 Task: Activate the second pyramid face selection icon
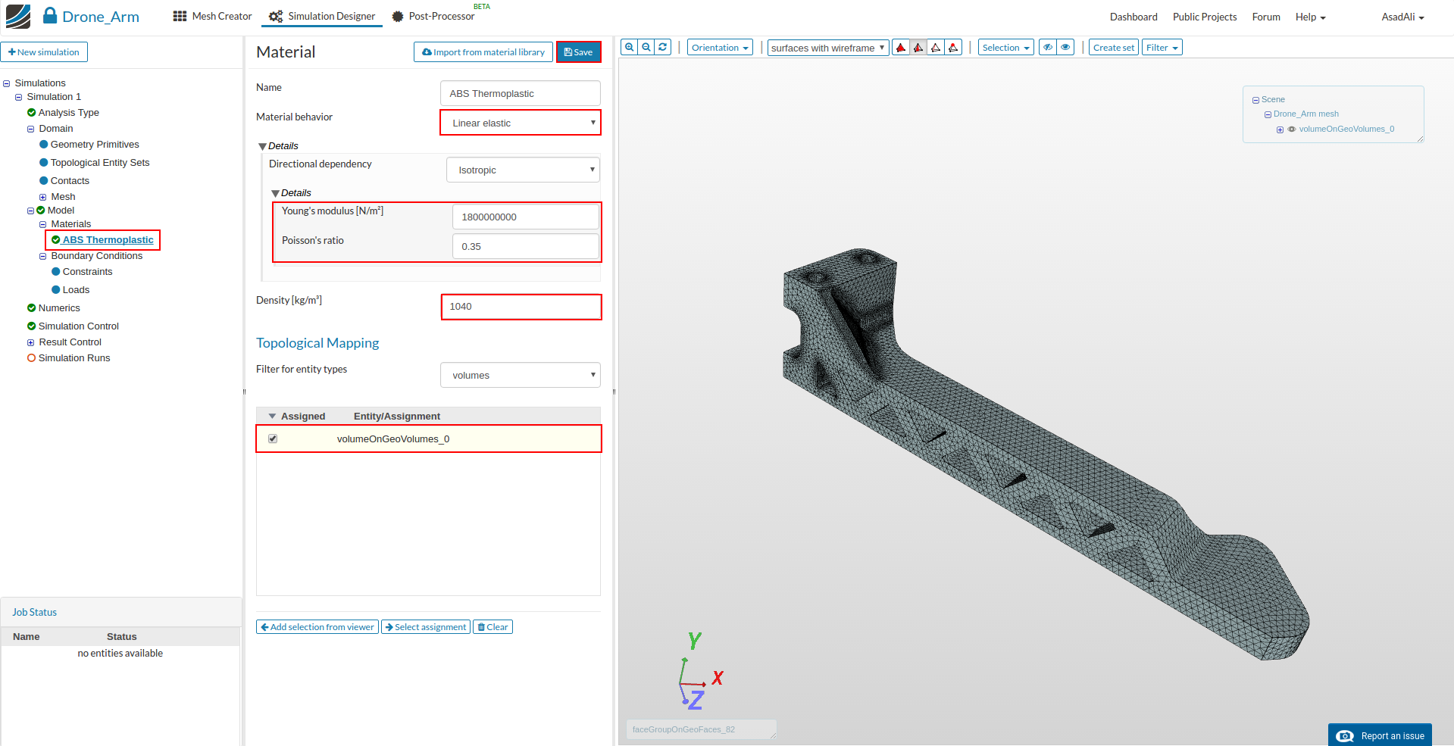click(x=918, y=48)
